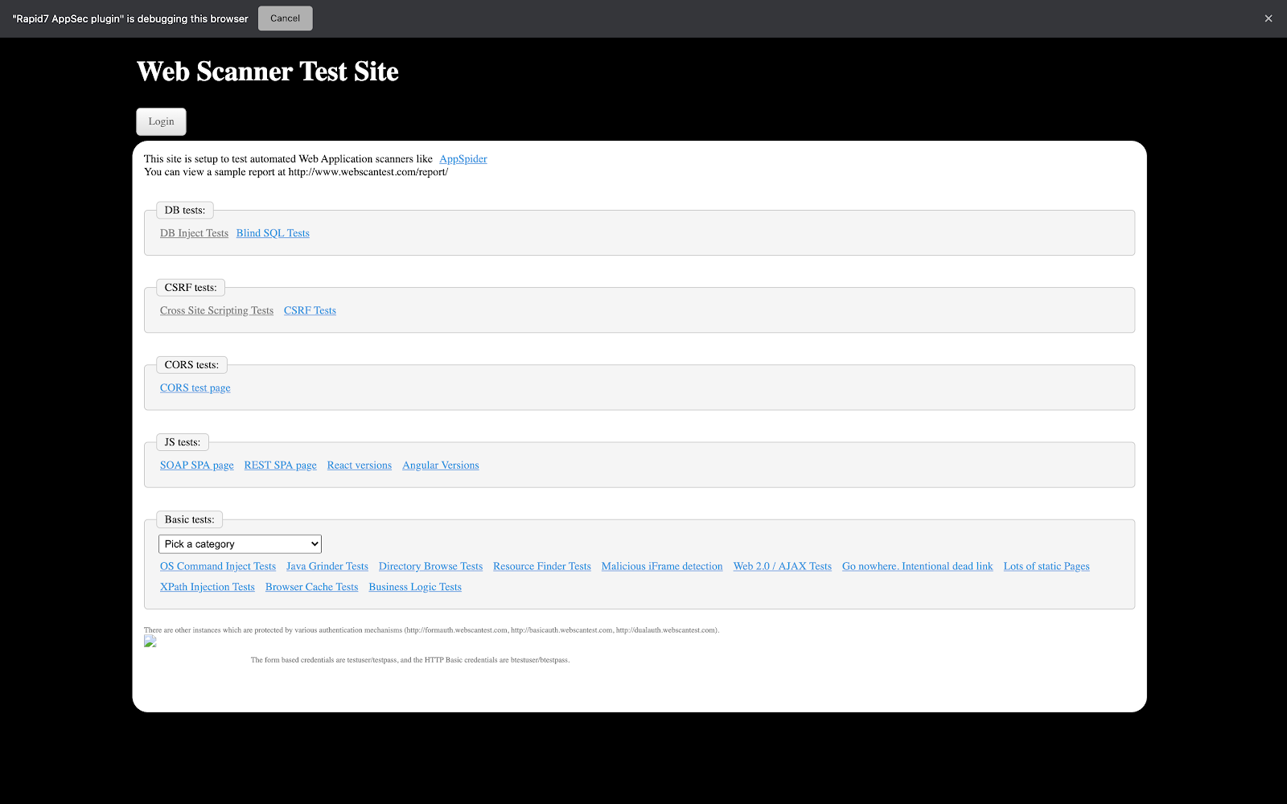This screenshot has height=804, width=1287.
Task: Open the CORS test page
Action: [195, 388]
